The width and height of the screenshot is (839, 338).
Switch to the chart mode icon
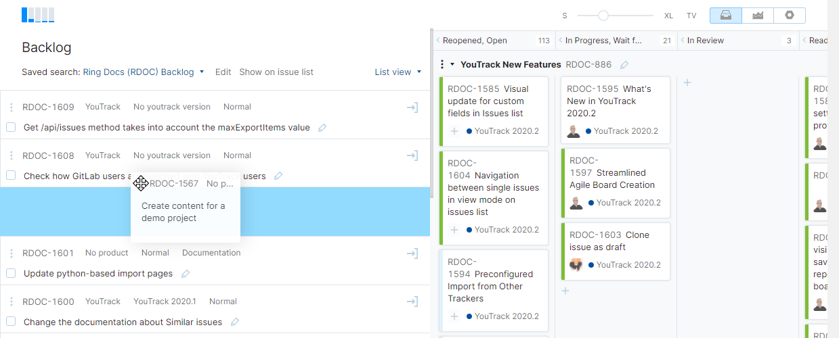[x=758, y=16]
